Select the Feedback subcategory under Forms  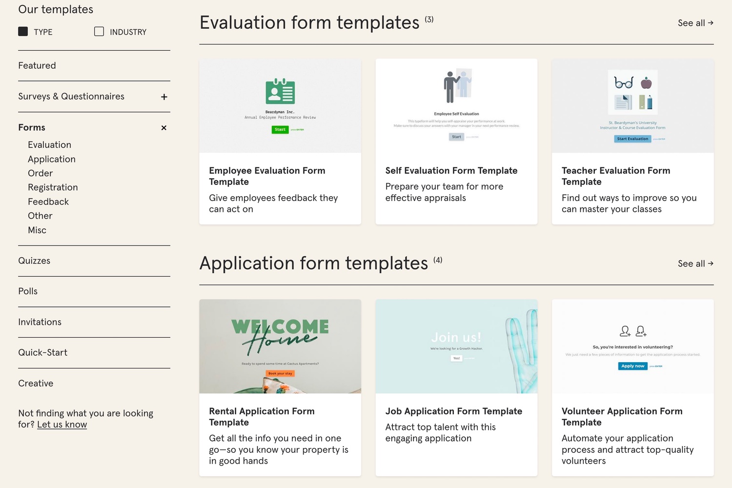[x=48, y=201]
